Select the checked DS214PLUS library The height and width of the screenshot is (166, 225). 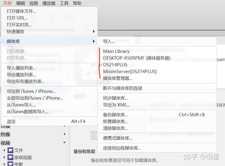pyautogui.click(x=115, y=65)
